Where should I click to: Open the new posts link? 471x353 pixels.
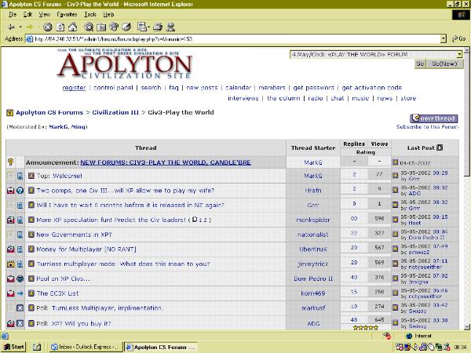[x=202, y=88]
